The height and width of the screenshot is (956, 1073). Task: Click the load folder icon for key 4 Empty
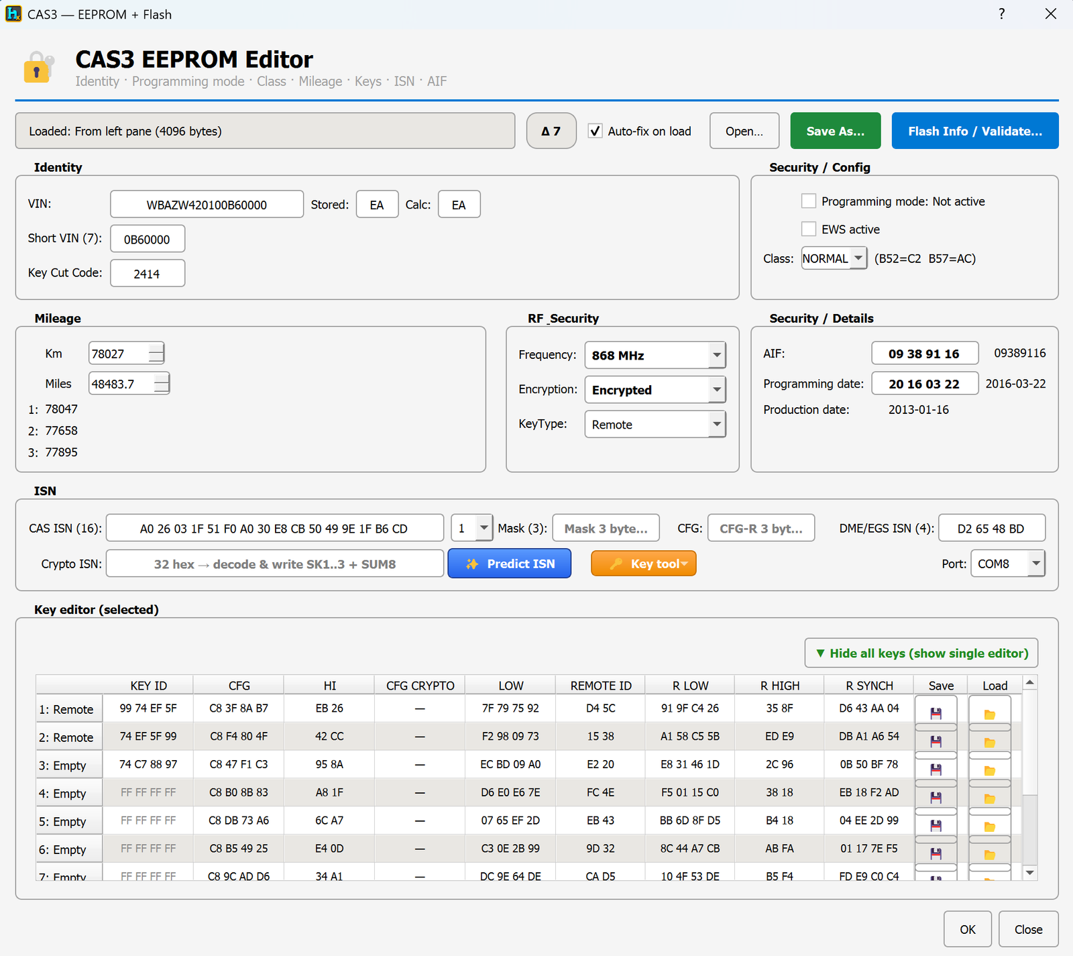pyautogui.click(x=989, y=798)
